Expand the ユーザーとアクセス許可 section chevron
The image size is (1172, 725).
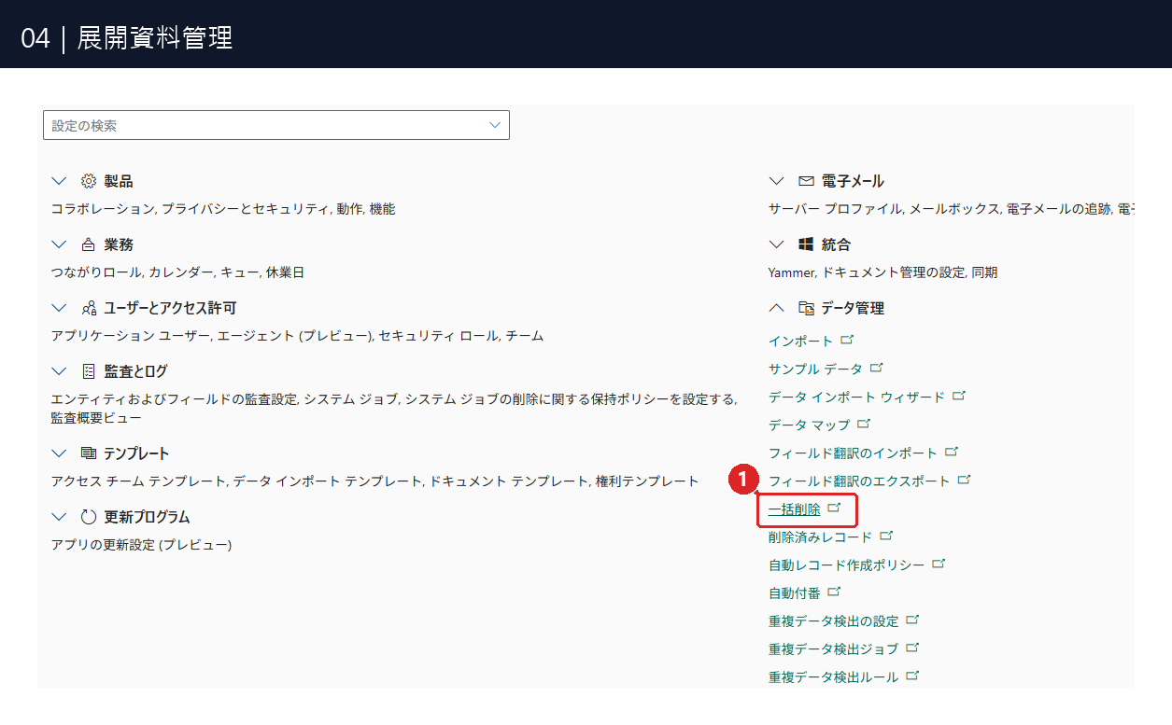point(60,308)
